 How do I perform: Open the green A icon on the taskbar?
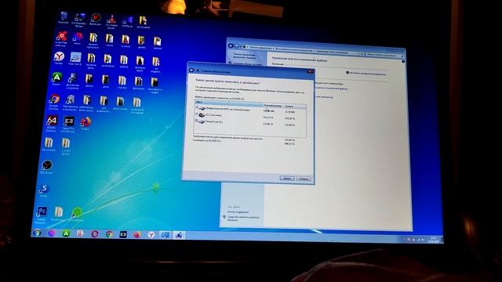click(66, 233)
